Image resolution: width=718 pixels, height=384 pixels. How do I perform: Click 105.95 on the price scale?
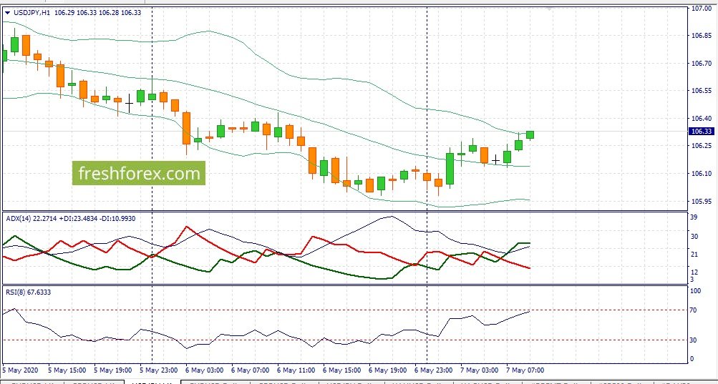[x=701, y=202]
